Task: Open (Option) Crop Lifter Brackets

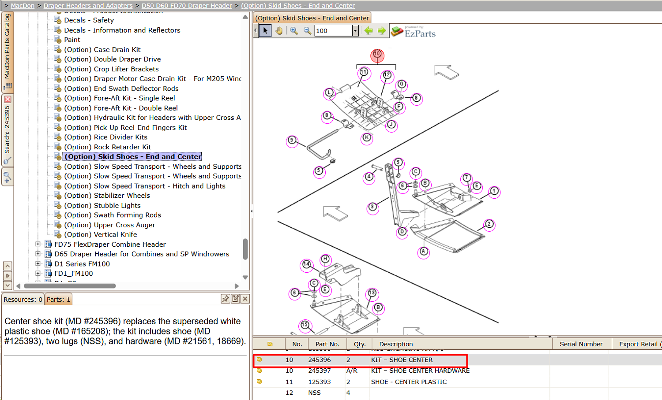Action: pos(111,69)
